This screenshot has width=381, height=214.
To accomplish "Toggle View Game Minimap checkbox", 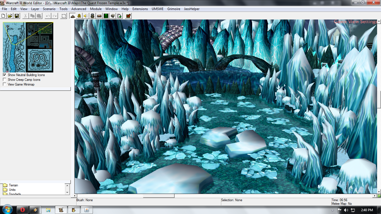I will tap(4, 84).
